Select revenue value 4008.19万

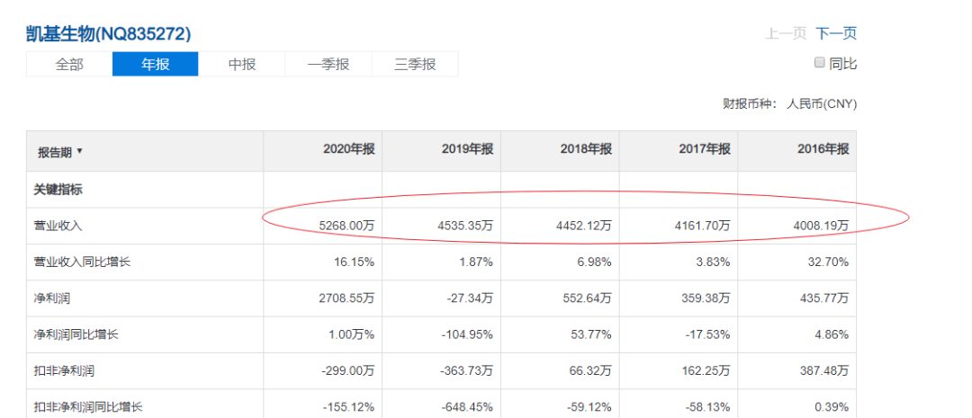click(821, 226)
